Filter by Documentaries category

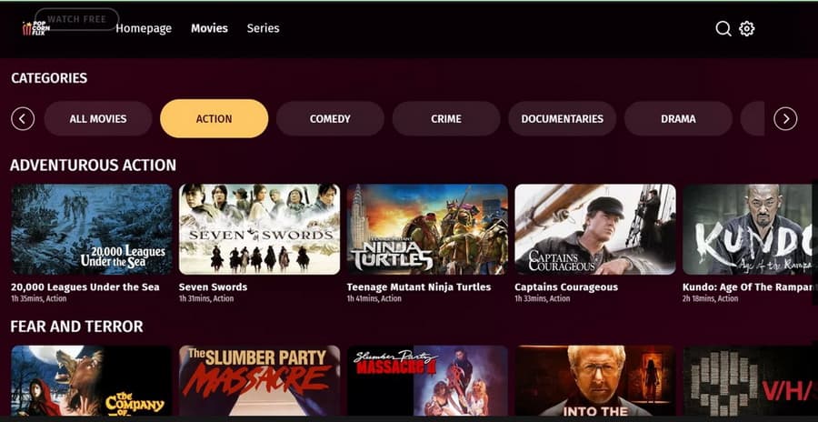pyautogui.click(x=563, y=118)
